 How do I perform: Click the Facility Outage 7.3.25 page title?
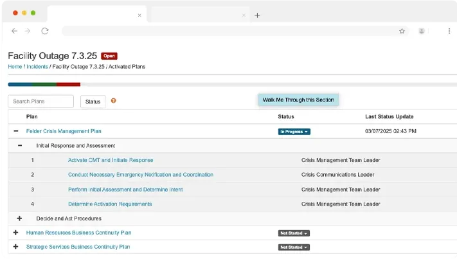tap(53, 56)
